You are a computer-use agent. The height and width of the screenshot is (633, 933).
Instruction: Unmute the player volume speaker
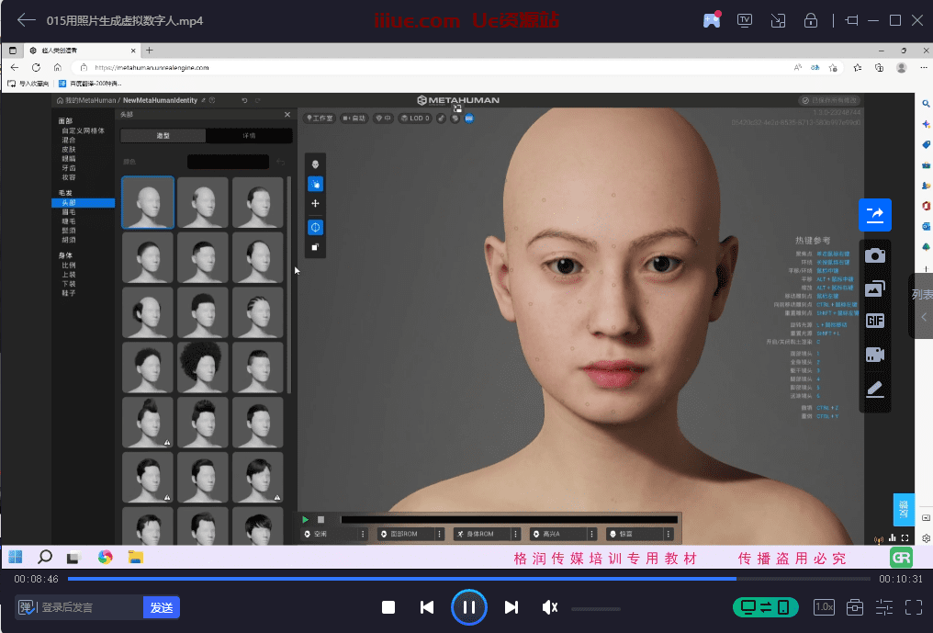pos(550,607)
